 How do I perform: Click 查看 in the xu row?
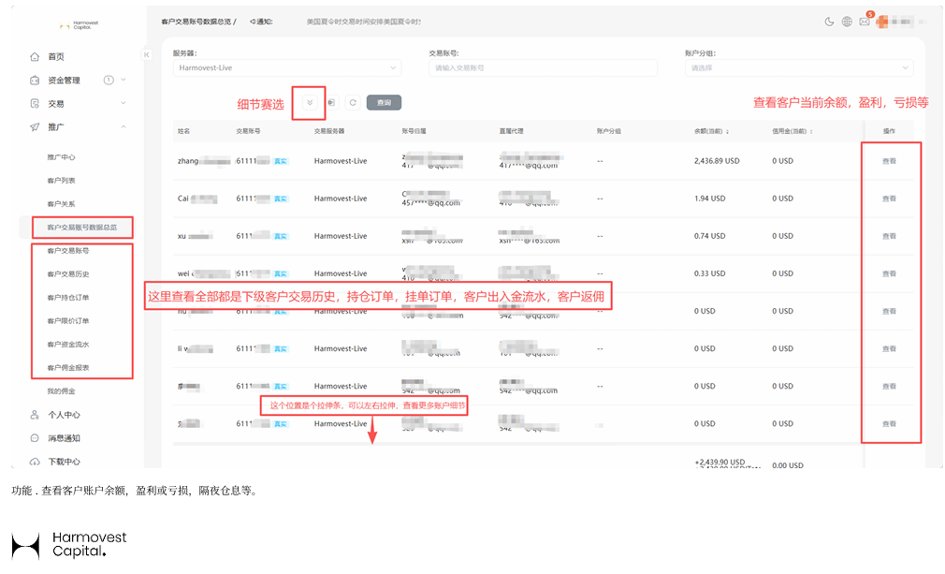coord(889,236)
